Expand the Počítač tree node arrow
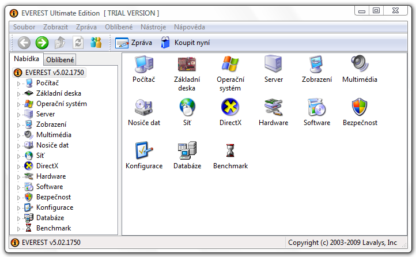 (18, 84)
